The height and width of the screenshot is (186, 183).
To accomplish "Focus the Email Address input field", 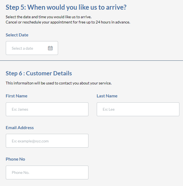I will coord(47,141).
